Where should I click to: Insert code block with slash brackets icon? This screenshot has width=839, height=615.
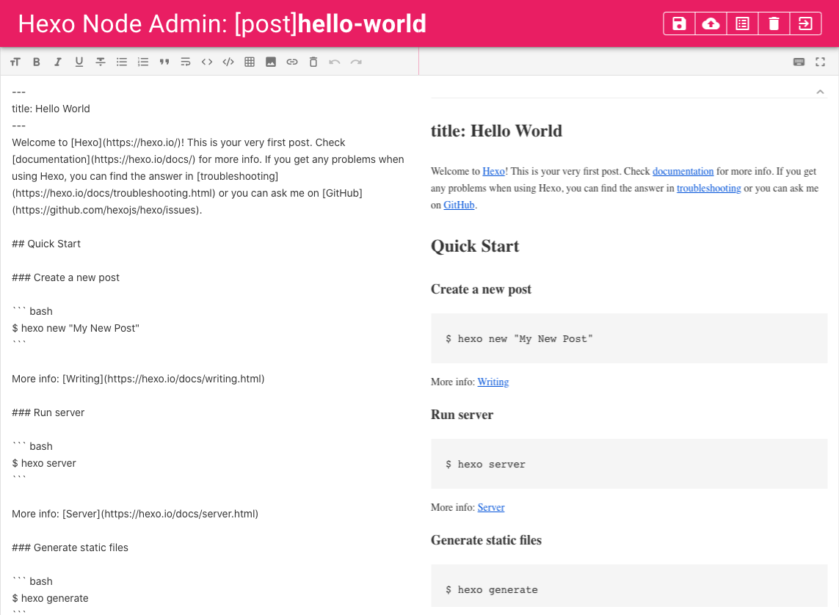point(228,62)
